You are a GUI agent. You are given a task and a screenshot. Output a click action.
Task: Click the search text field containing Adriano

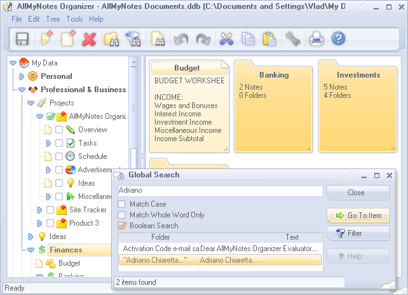click(x=220, y=191)
